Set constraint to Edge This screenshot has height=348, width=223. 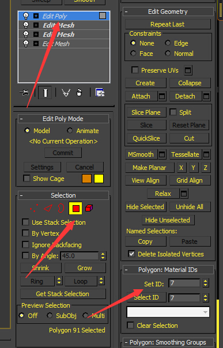point(168,43)
